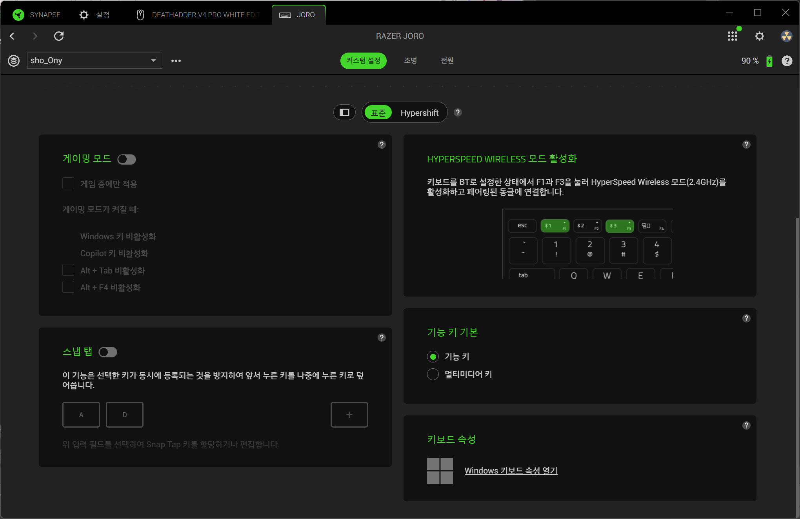Add a Snap Tap key pair with plus
Screen dimensions: 800x519
tap(349, 415)
